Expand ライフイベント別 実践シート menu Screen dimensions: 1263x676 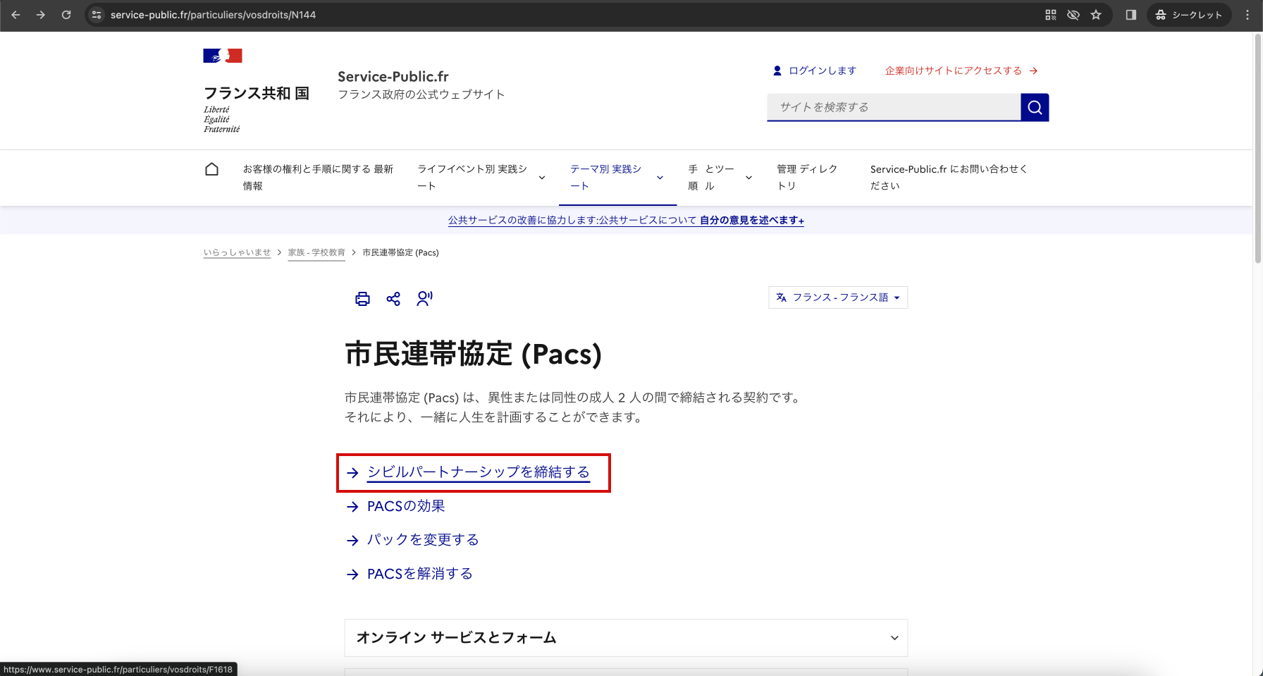point(481,178)
